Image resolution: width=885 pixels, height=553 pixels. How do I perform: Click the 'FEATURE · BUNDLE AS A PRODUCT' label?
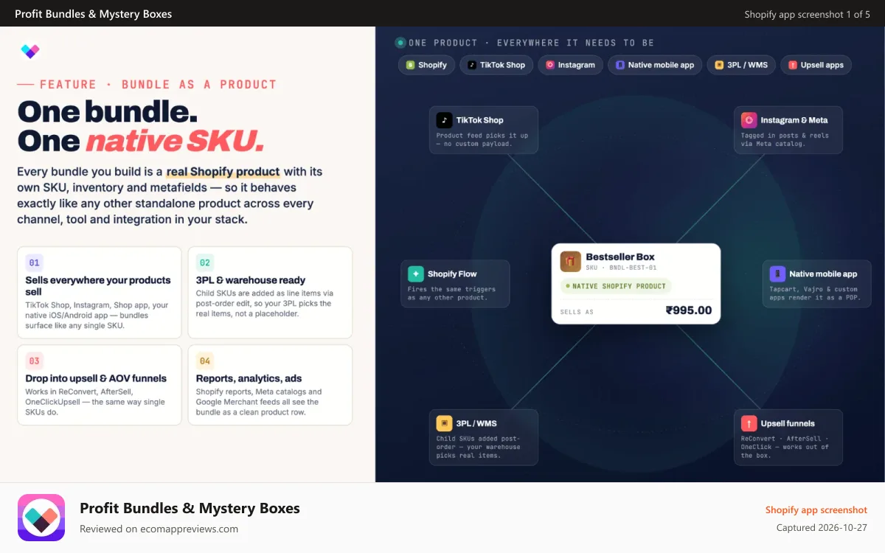158,85
